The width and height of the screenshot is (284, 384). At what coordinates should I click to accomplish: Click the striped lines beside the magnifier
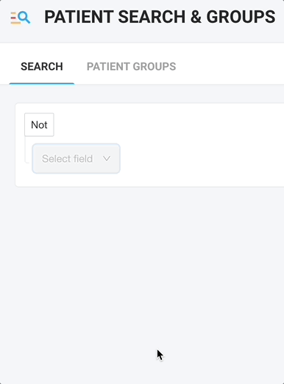15,18
